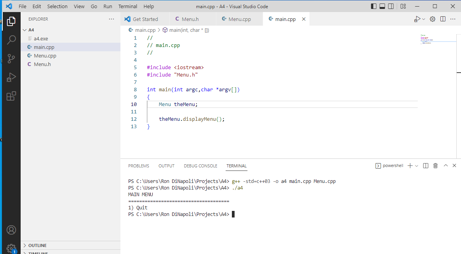Kill terminal with the trash icon

click(x=436, y=166)
